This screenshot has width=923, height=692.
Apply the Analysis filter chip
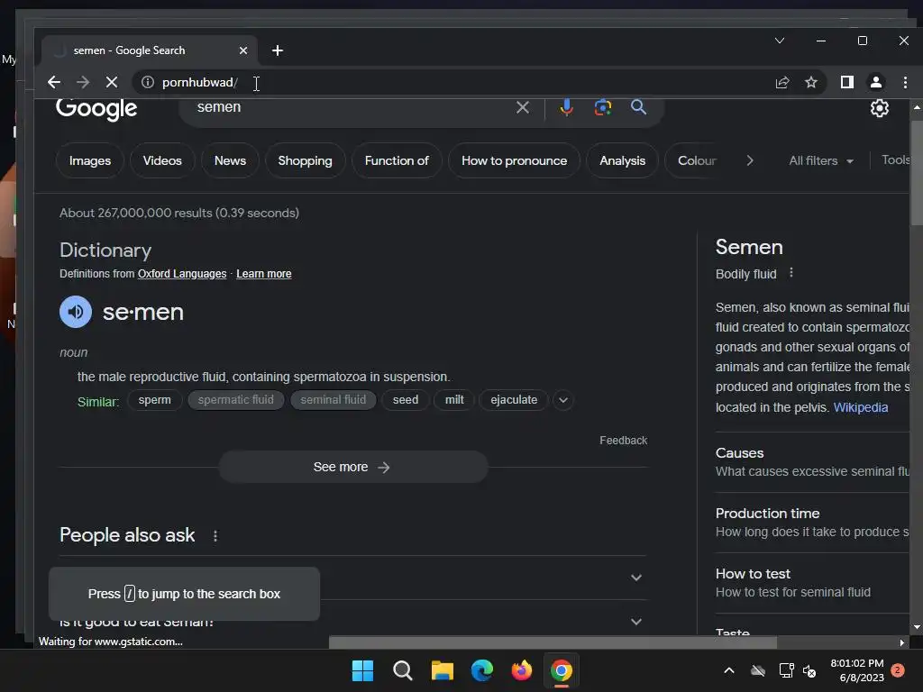tap(622, 160)
